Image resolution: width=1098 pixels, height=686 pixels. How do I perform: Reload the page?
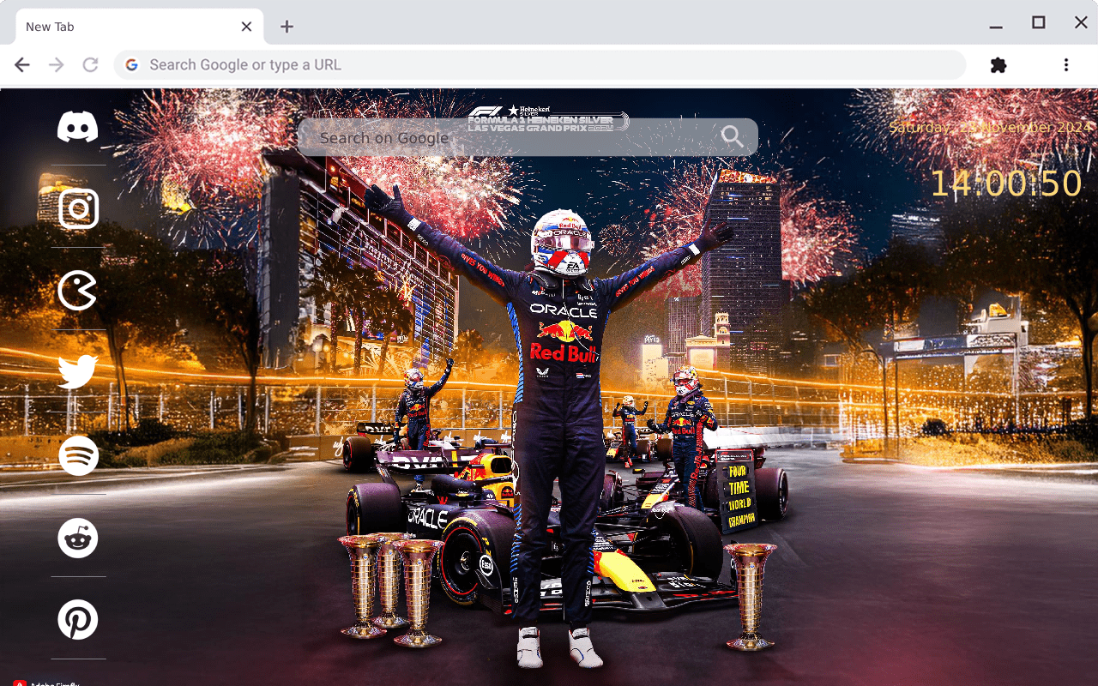[x=90, y=65]
